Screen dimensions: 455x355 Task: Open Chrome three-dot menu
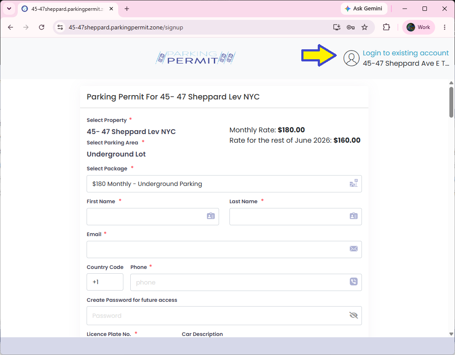pos(445,27)
